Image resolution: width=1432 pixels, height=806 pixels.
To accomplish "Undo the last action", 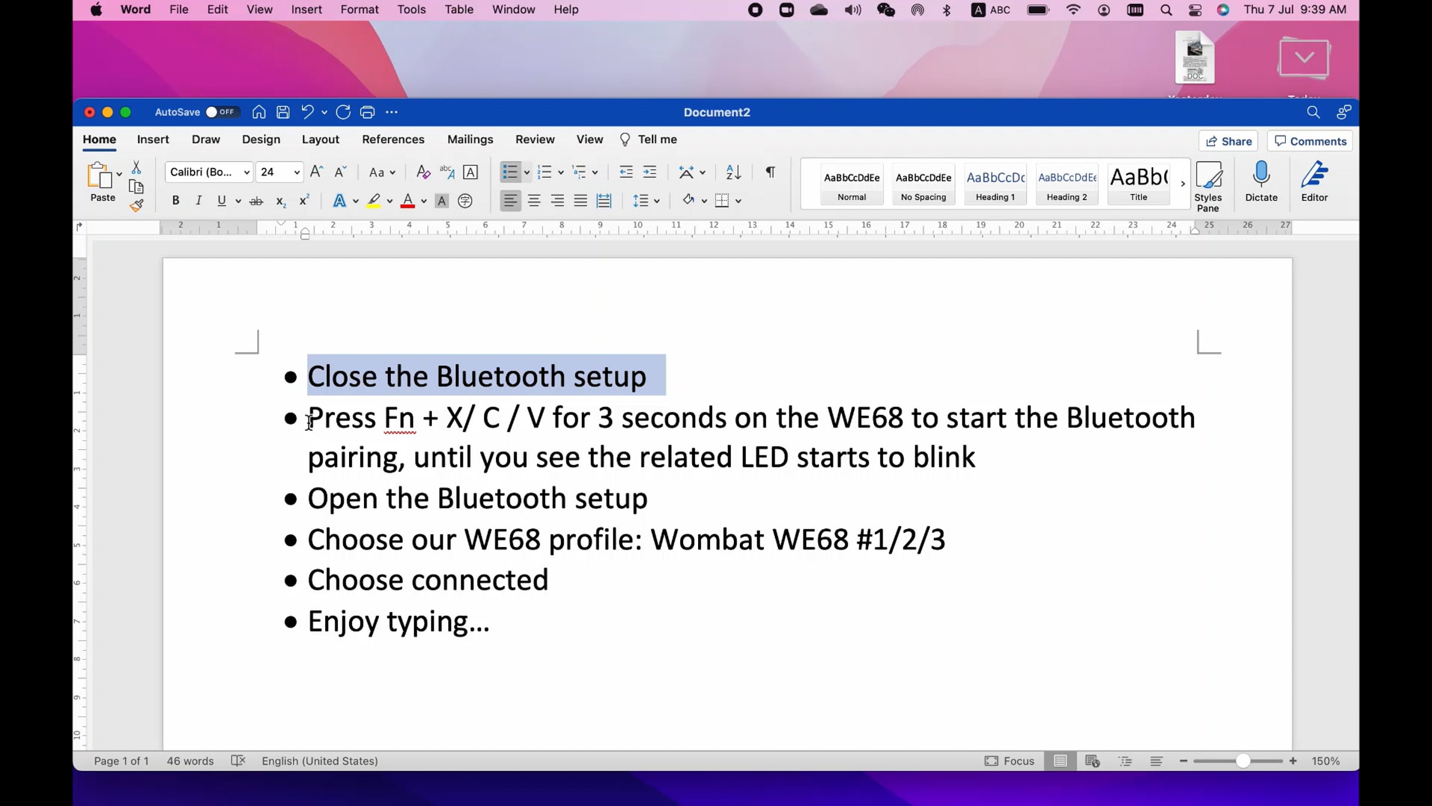I will pos(307,112).
